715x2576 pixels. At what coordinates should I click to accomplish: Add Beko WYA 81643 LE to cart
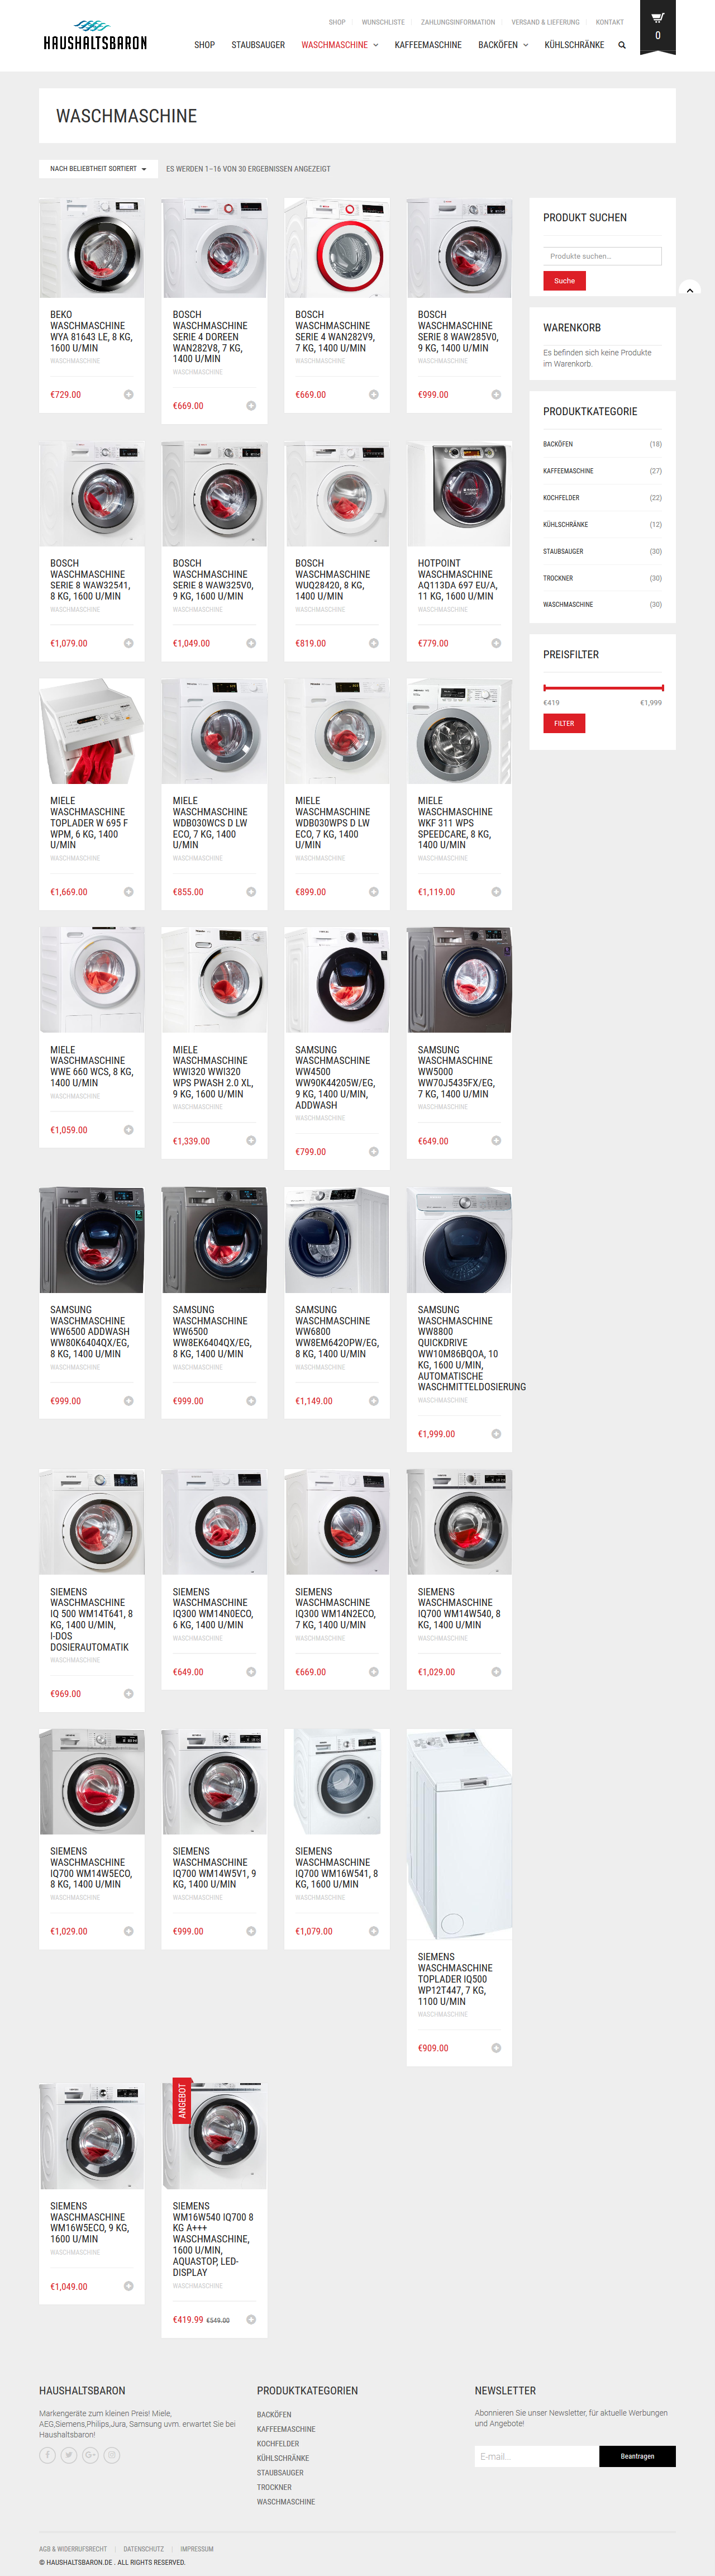[128, 395]
